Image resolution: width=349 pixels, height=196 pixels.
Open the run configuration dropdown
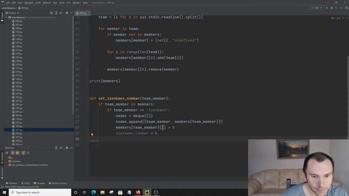point(317,8)
